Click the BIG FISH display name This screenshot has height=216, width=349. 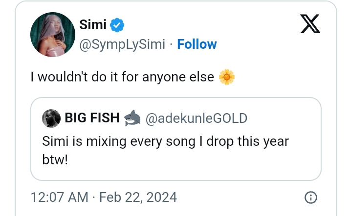[x=92, y=118]
